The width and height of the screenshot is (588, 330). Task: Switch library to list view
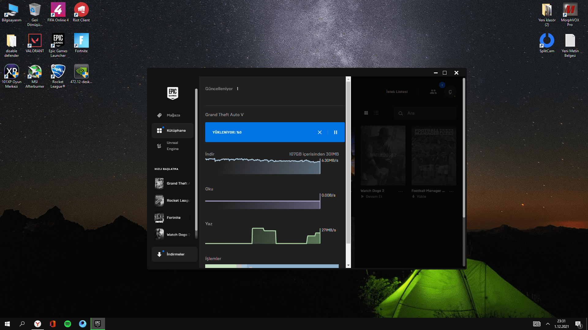coord(376,113)
